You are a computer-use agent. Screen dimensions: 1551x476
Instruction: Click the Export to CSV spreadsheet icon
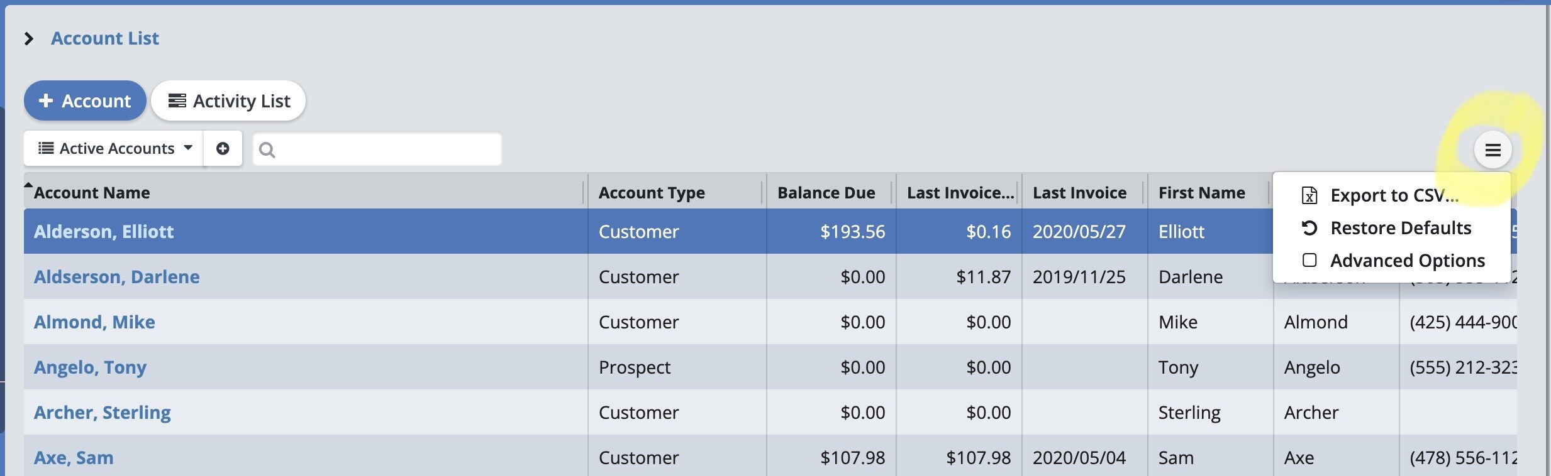click(1309, 195)
